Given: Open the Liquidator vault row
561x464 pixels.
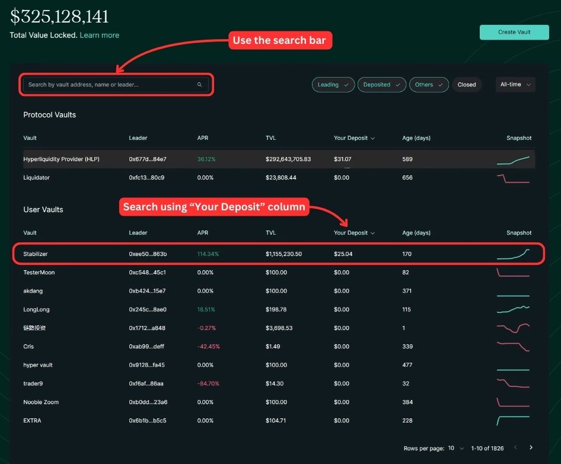Looking at the screenshot, I should (x=279, y=178).
